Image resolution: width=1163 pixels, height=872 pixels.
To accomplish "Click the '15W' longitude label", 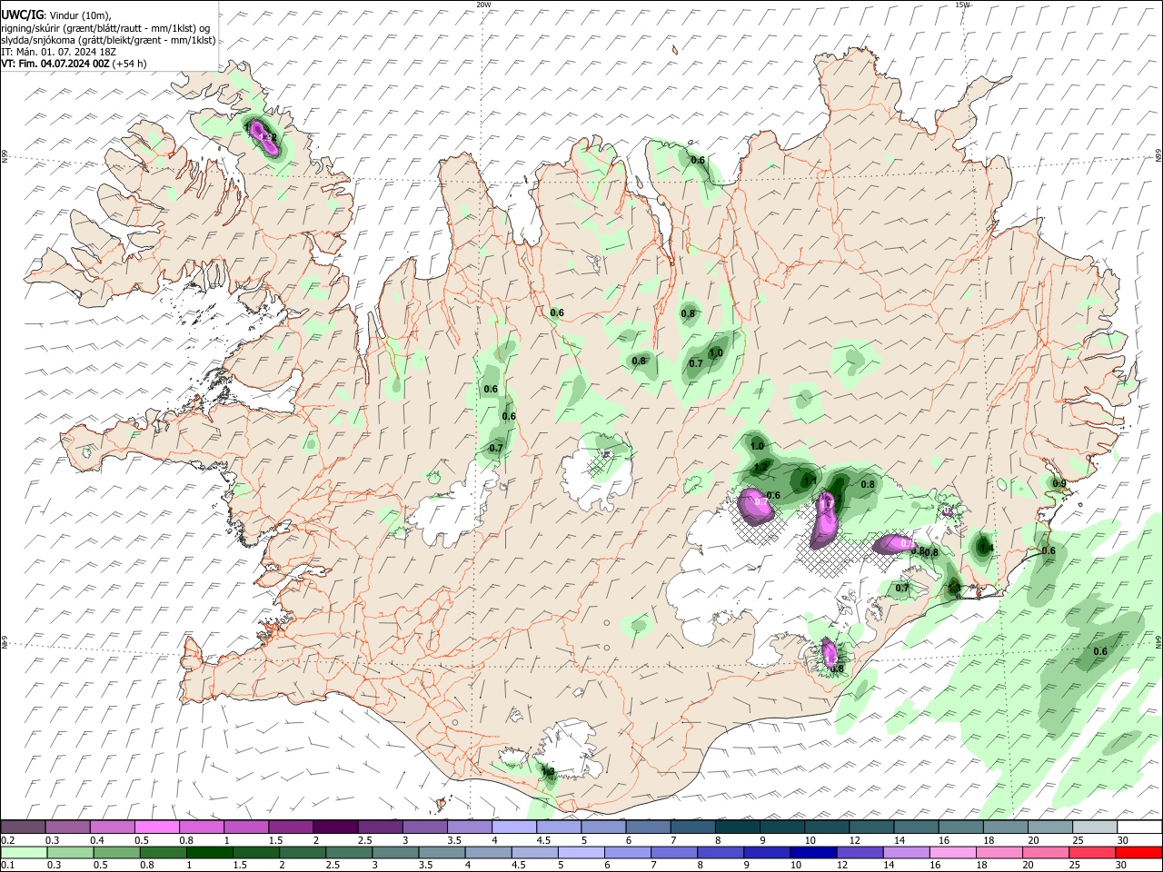I will point(963,4).
